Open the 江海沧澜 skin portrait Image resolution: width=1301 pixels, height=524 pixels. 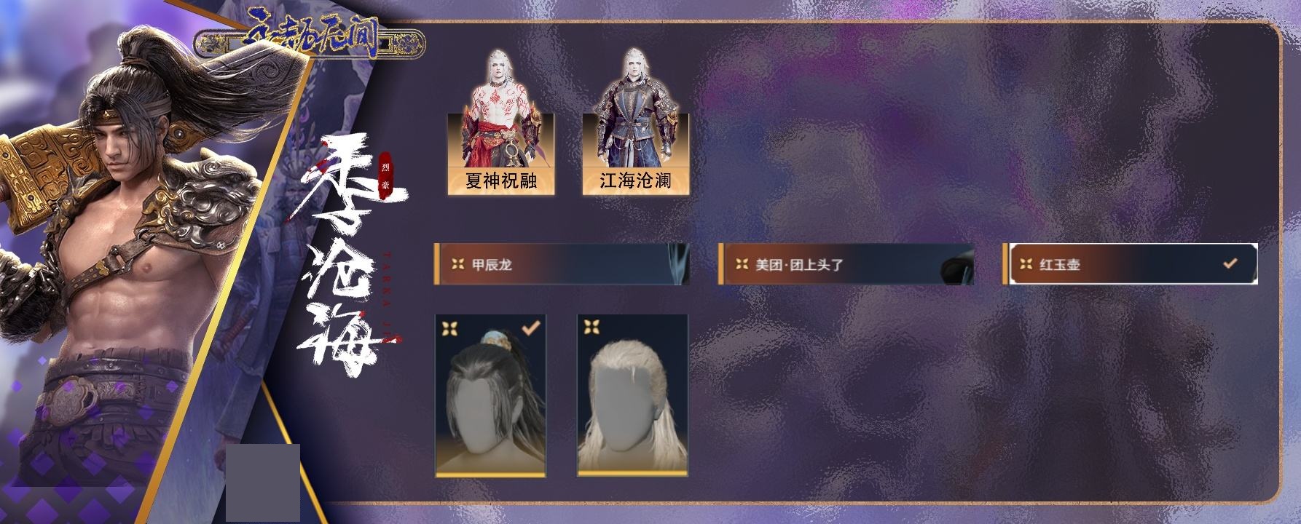click(636, 121)
